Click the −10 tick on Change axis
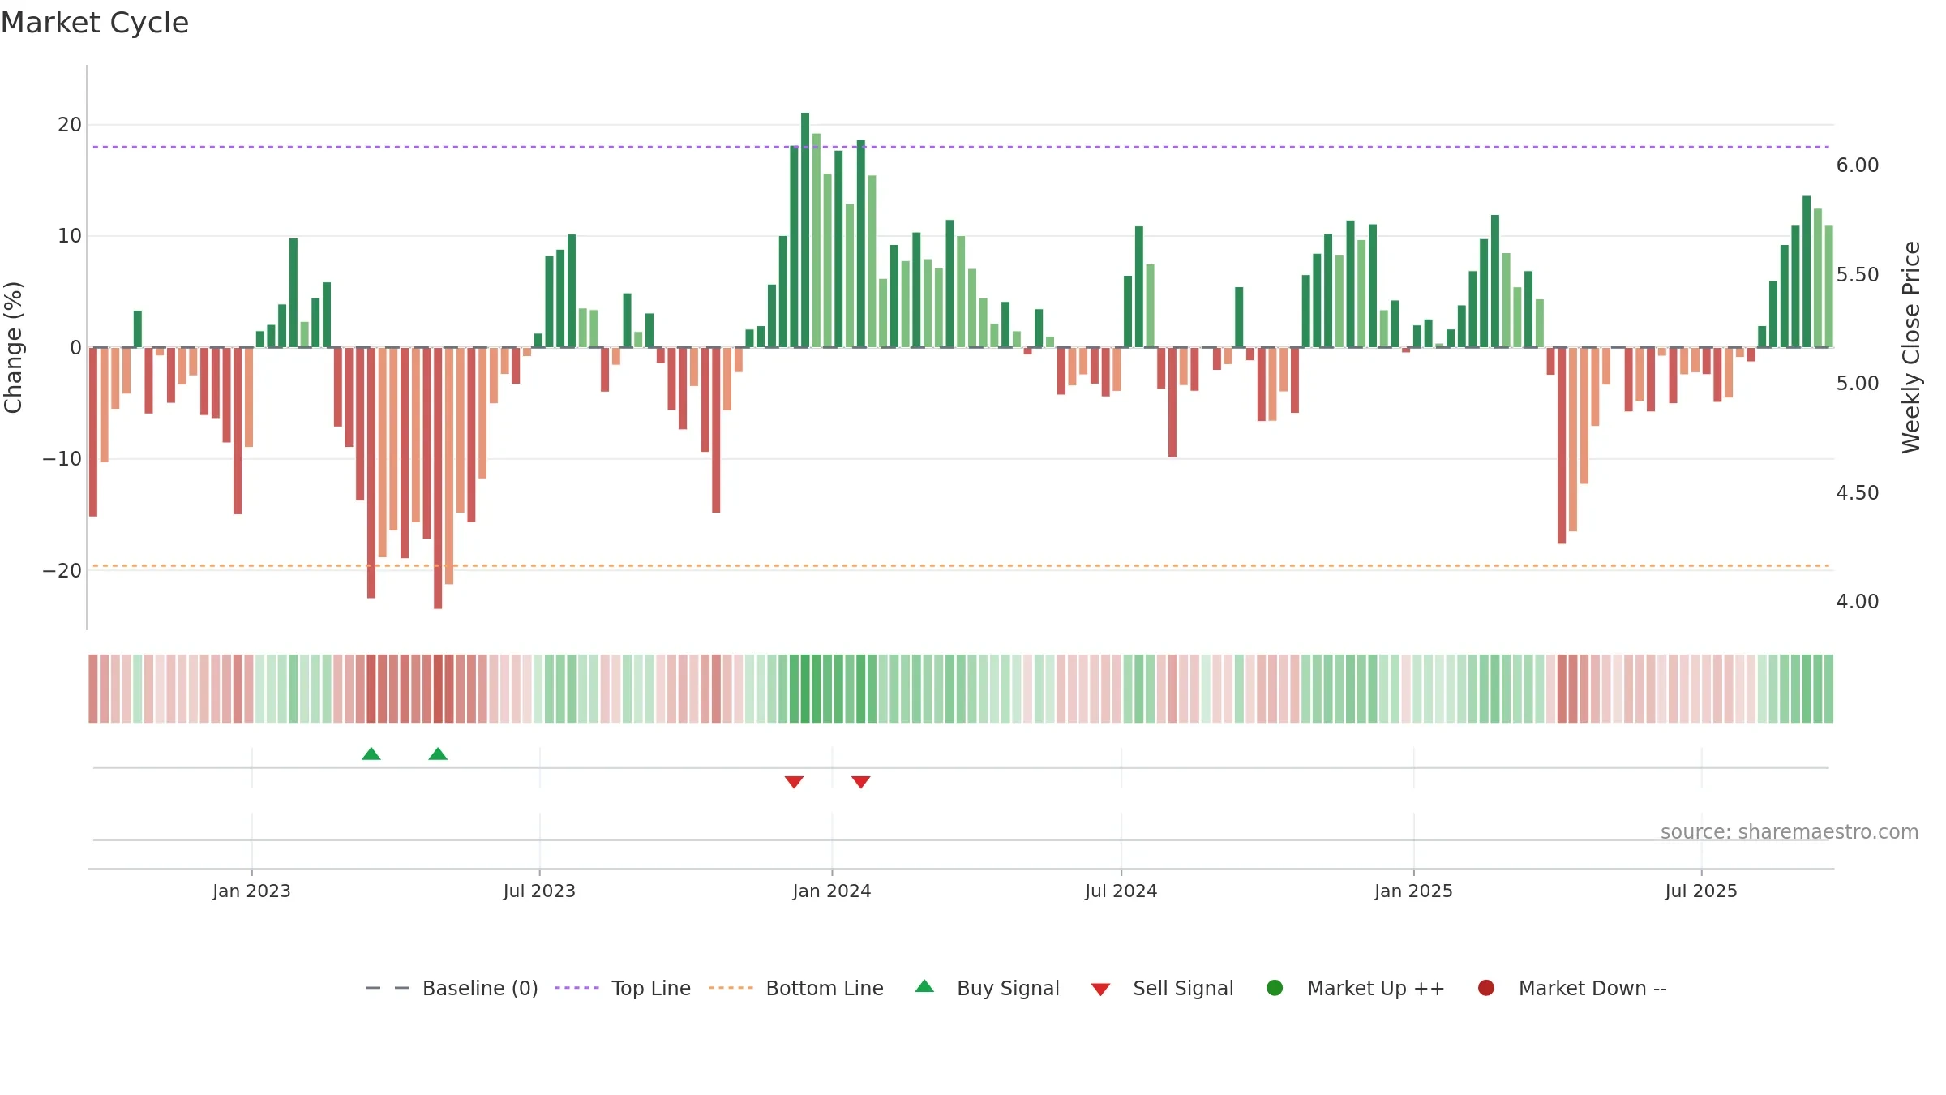1946x1095 pixels. click(x=62, y=459)
